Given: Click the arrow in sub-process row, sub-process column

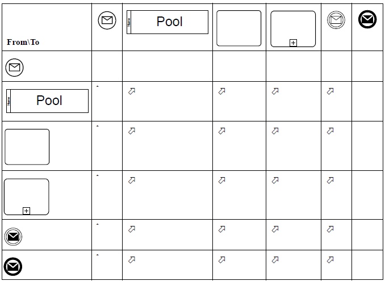Looking at the screenshot, I should coord(275,181).
